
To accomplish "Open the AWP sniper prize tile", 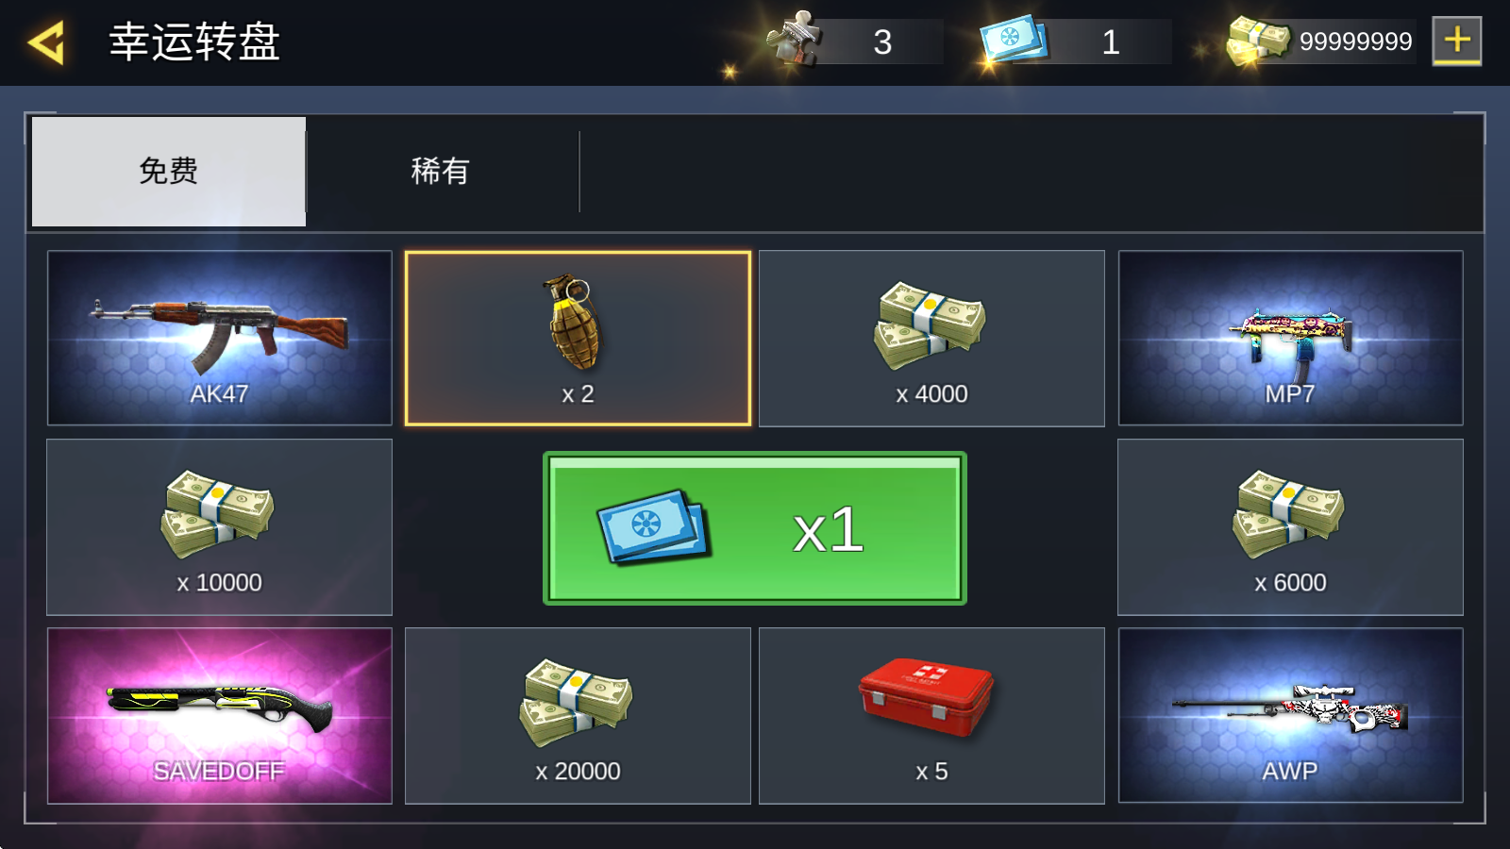I will 1290,716.
